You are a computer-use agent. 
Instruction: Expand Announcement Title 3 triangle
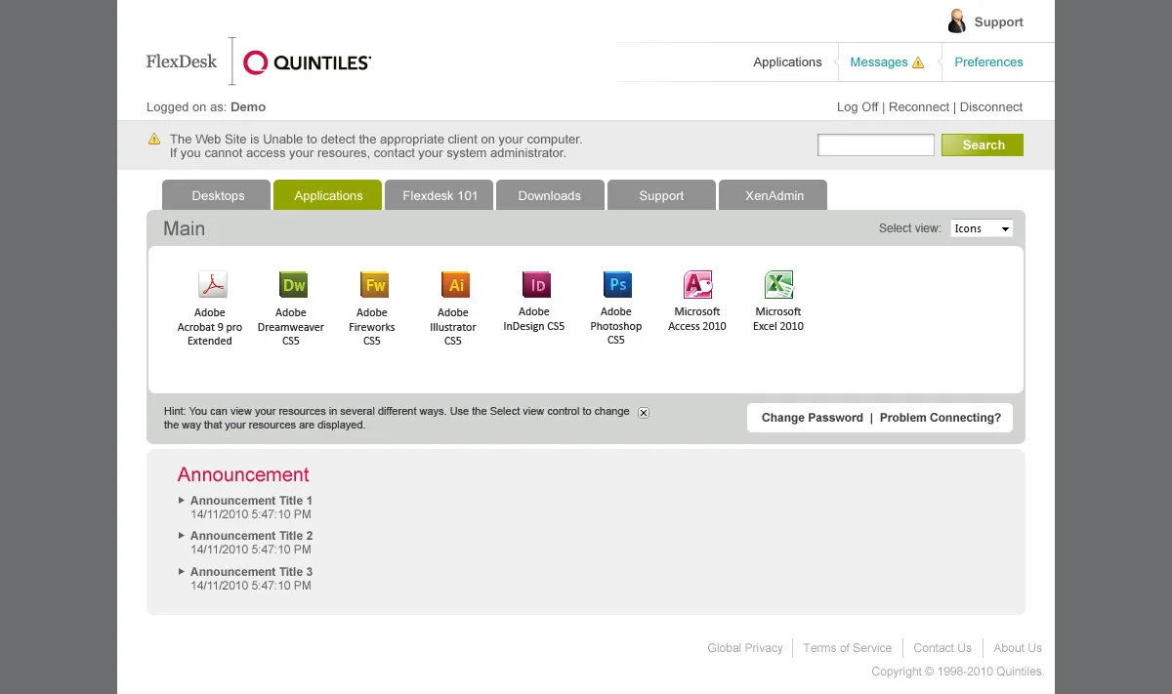point(182,571)
